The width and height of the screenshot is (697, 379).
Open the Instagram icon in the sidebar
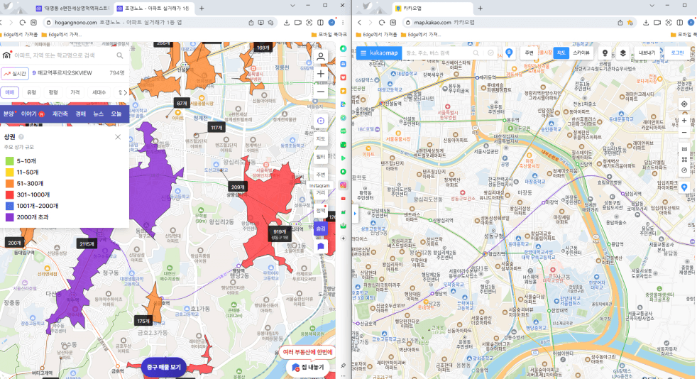[x=344, y=185]
